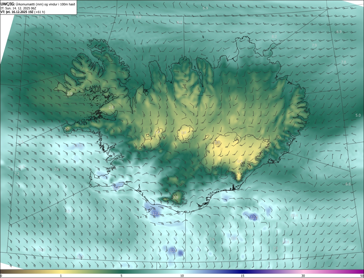
Task: Click the '10.3' value label on the map
Action: click(x=42, y=250)
